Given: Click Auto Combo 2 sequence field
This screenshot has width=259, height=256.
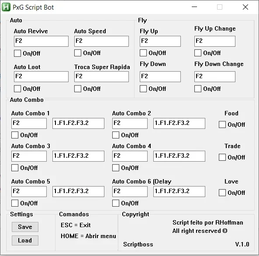Looking at the screenshot, I should [x=179, y=123].
